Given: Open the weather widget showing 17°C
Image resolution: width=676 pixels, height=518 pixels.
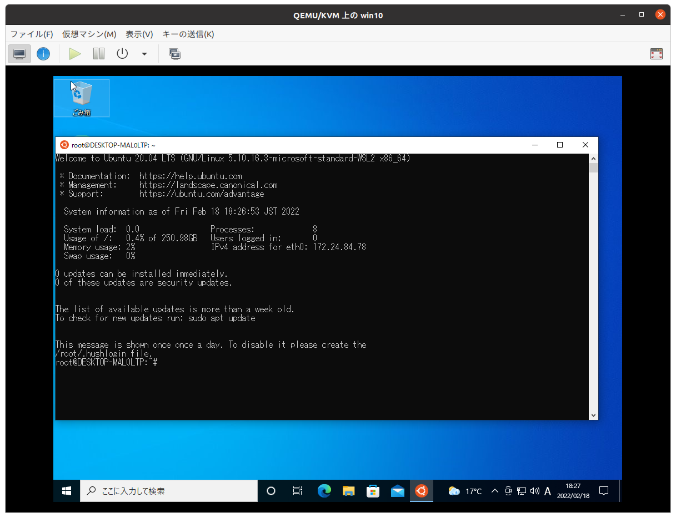Looking at the screenshot, I should [465, 491].
